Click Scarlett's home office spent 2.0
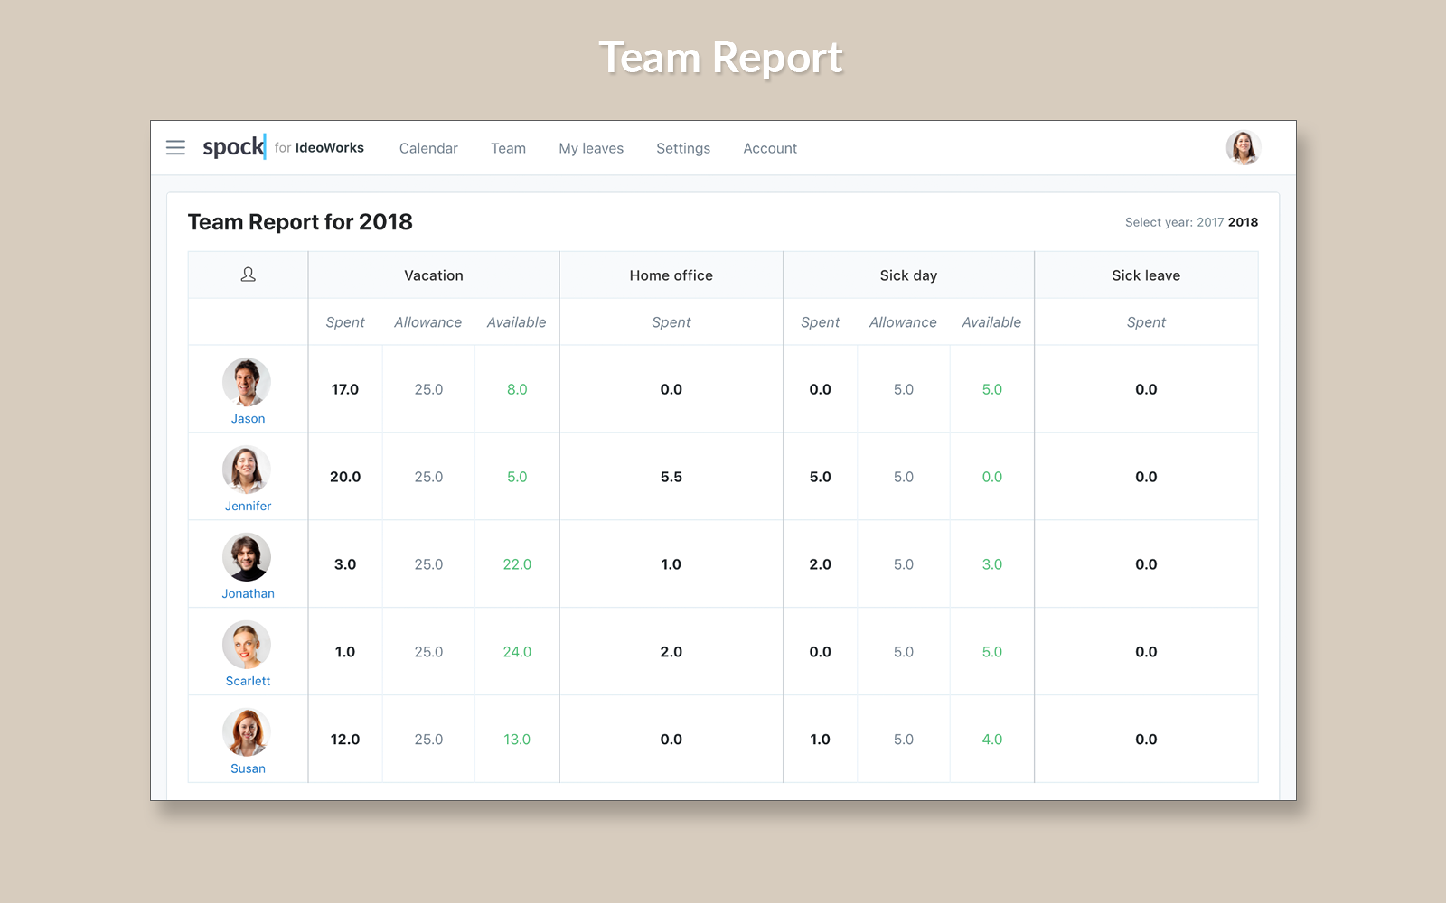Image resolution: width=1446 pixels, height=903 pixels. [671, 652]
